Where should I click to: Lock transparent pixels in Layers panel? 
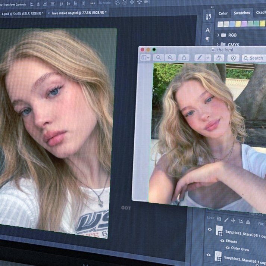click(x=219, y=219)
